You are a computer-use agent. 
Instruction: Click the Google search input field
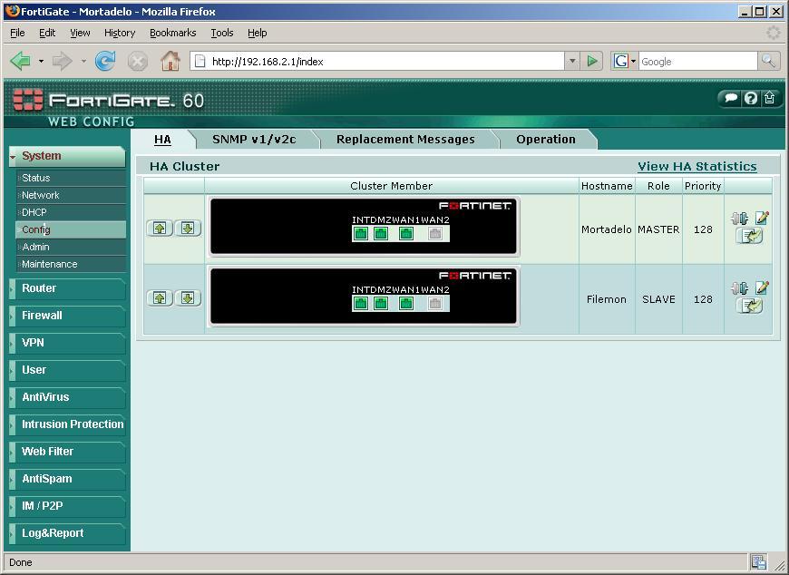coord(698,62)
